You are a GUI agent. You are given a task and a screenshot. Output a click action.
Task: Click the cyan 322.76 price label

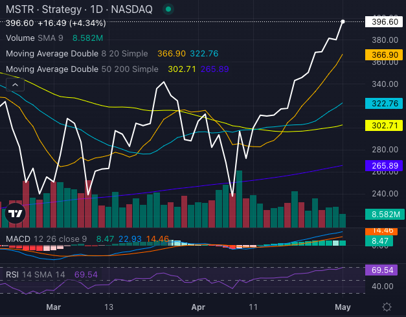pos(384,104)
